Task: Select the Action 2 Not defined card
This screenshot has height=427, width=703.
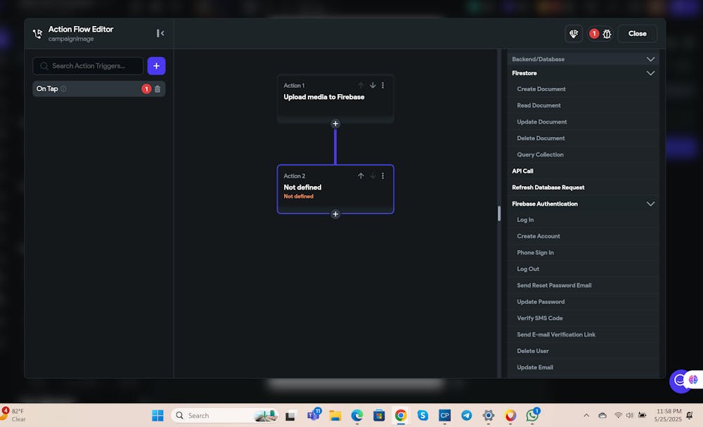Action: click(x=335, y=189)
